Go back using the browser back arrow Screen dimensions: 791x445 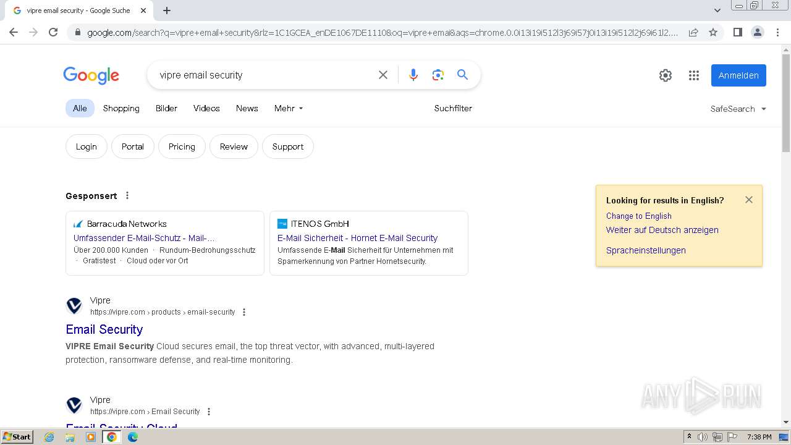14,32
